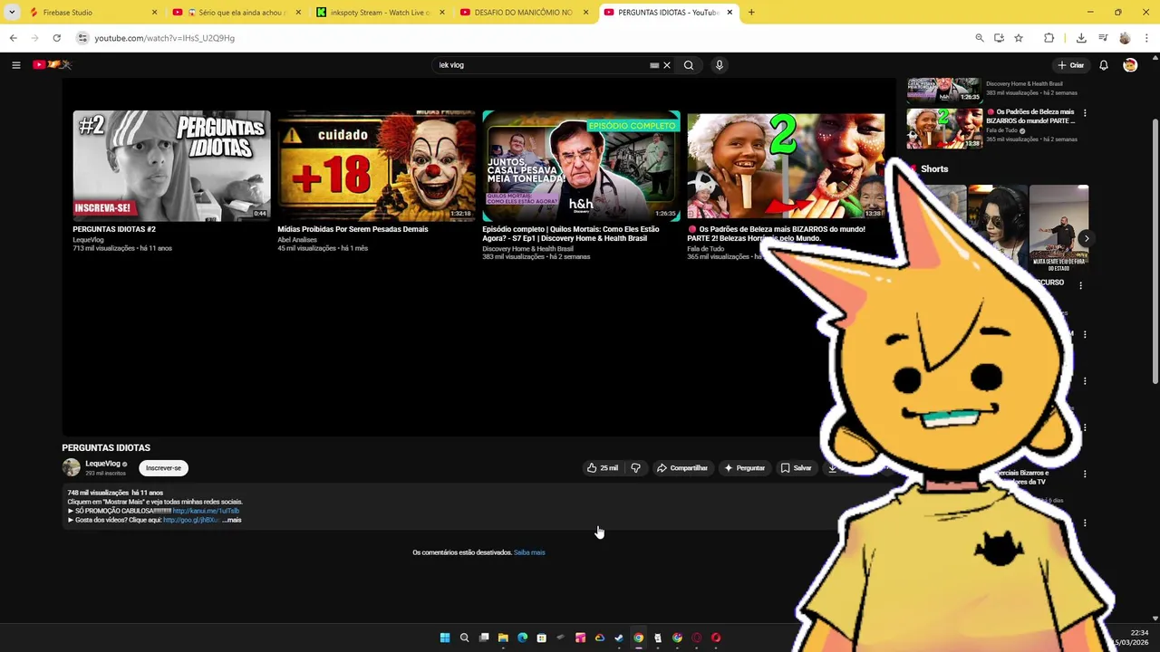Open sidebar Padrões de Beleza video thumbnail
The image size is (1160, 652).
[x=944, y=128]
